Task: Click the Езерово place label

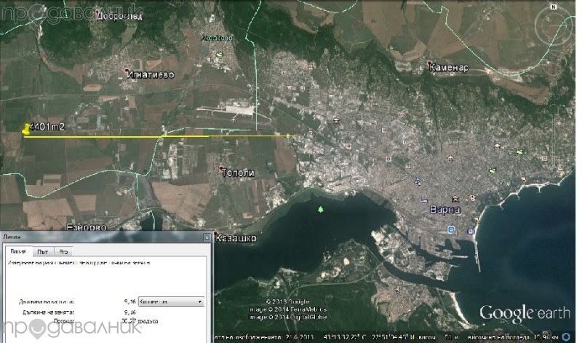Action: tap(87, 226)
